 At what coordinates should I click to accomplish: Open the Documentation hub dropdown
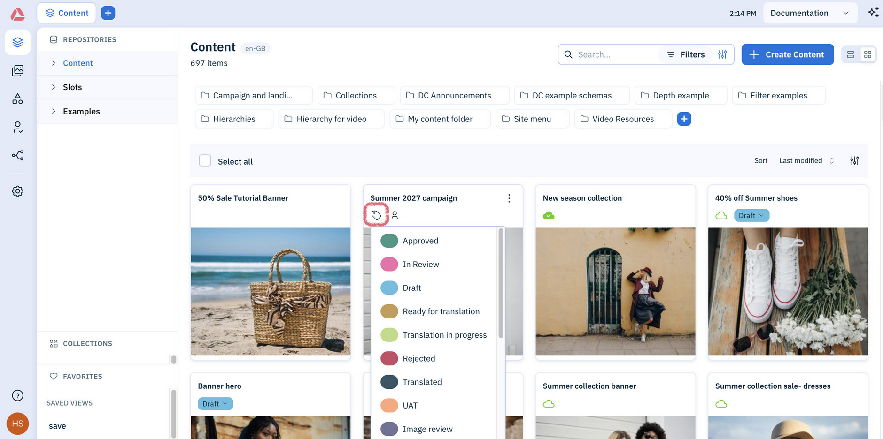point(810,13)
